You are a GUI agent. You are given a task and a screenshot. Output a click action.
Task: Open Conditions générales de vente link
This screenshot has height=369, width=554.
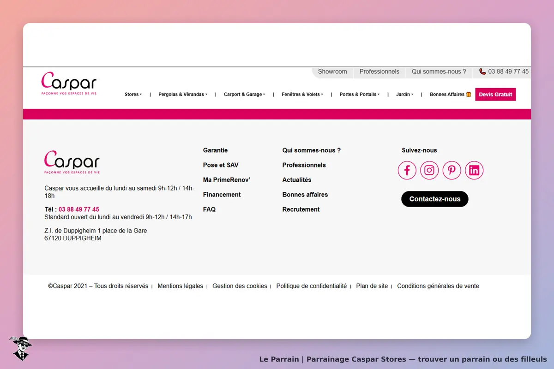[438, 286]
